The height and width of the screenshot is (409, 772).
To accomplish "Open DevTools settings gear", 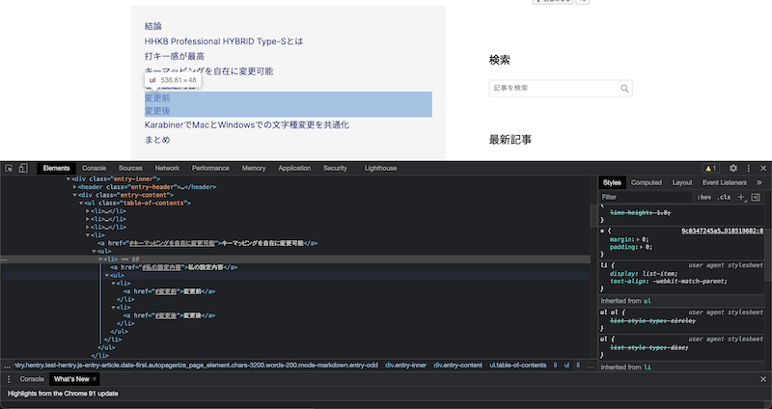I will tap(733, 168).
